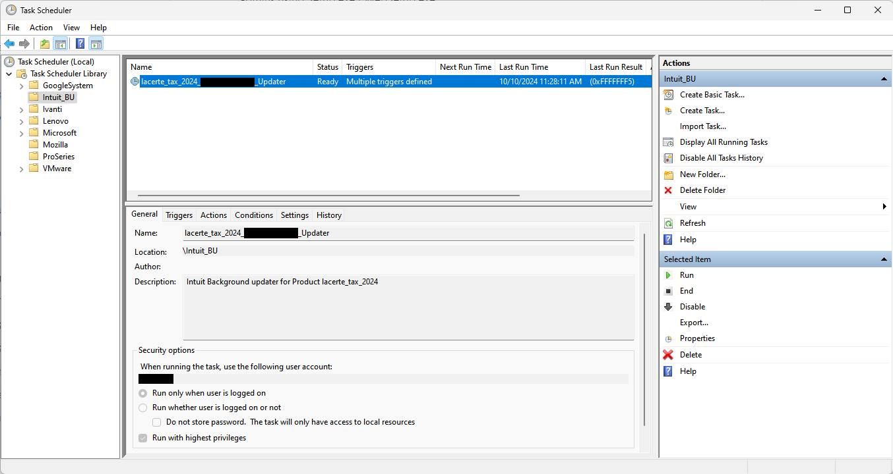Click red X Delete icon in Selected Item
This screenshot has height=474, width=893.
(668, 355)
